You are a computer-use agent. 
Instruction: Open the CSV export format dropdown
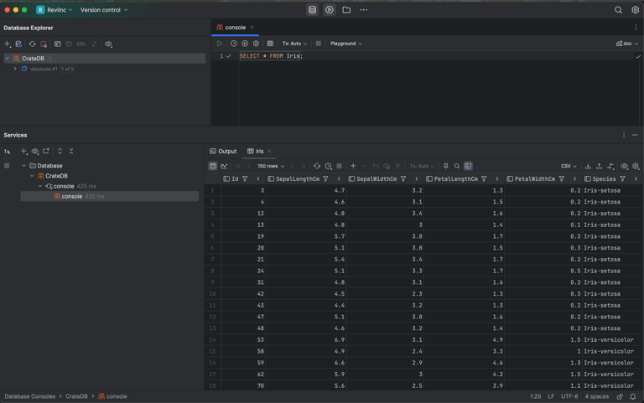(x=569, y=166)
